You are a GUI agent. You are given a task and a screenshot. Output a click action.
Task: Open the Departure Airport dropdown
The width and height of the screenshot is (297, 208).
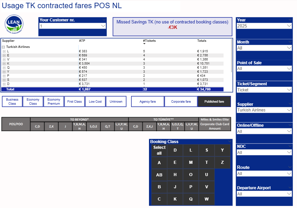click(x=264, y=194)
